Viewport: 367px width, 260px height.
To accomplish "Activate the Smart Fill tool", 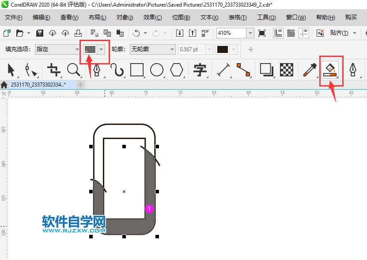I will pos(330,71).
